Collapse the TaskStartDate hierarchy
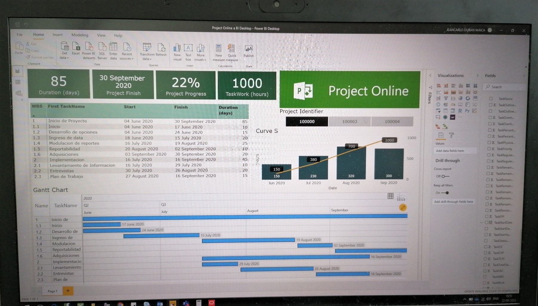The width and height of the screenshot is (538, 306). point(481,222)
